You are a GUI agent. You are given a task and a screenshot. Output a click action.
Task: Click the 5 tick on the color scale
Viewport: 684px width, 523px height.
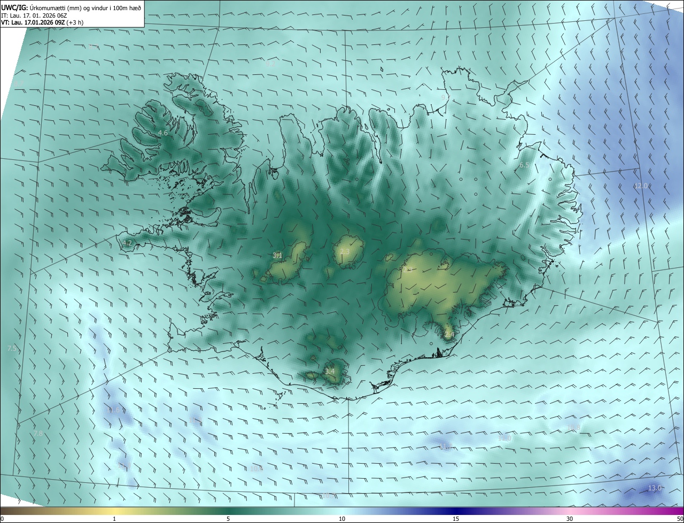click(228, 519)
